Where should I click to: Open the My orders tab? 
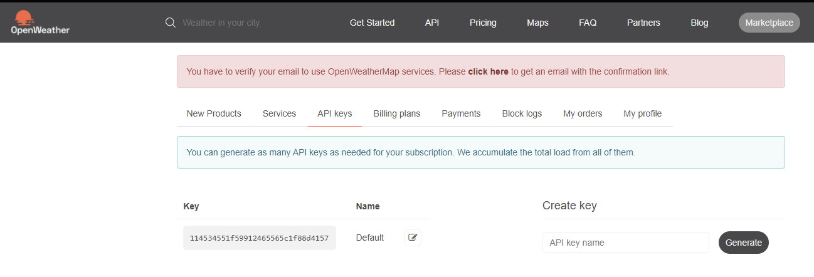(x=583, y=113)
